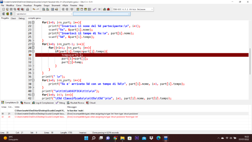Collapse the for loop fold at line 41
Viewport: 252px width, 142px height.
[33, 95]
